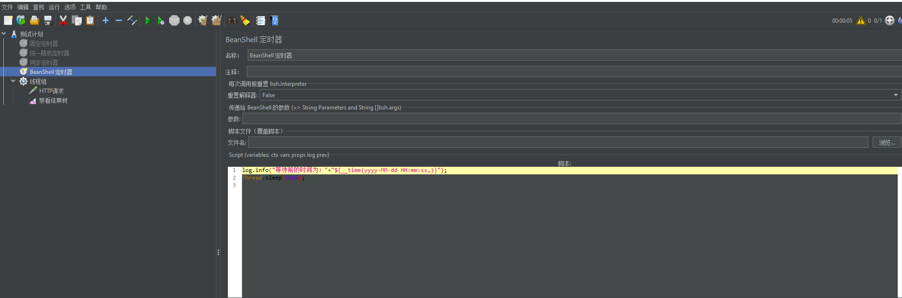
Task: Focus the 参数 input field
Action: [x=572, y=118]
